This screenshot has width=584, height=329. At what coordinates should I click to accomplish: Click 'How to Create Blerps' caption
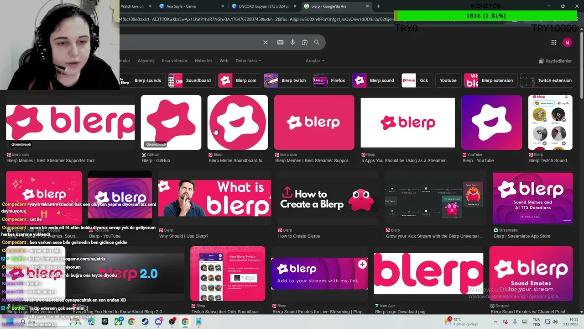point(299,236)
